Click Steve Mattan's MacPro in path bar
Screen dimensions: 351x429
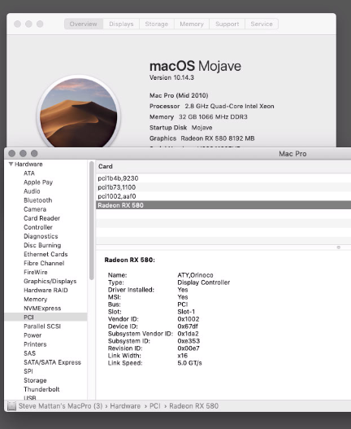[60, 406]
